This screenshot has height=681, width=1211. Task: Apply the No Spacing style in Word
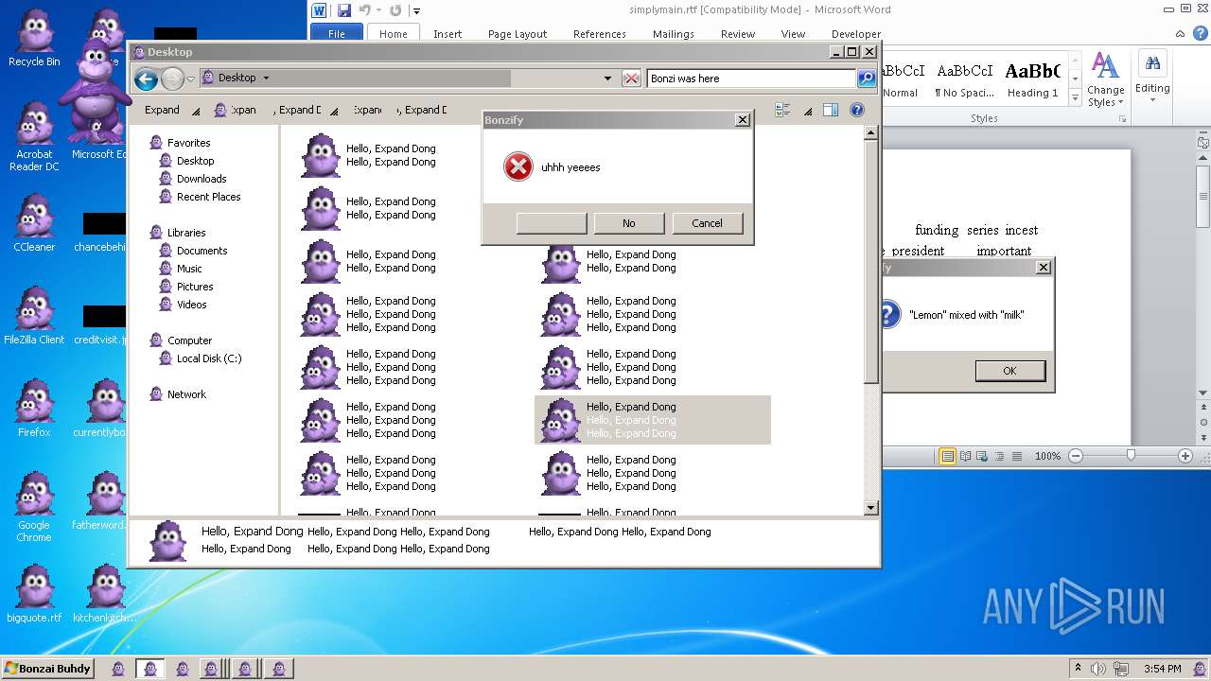click(x=964, y=80)
